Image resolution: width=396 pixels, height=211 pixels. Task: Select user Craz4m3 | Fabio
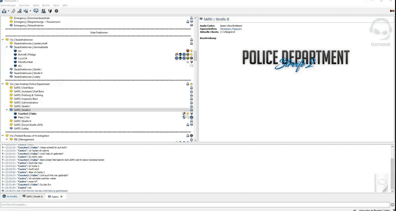27,114
